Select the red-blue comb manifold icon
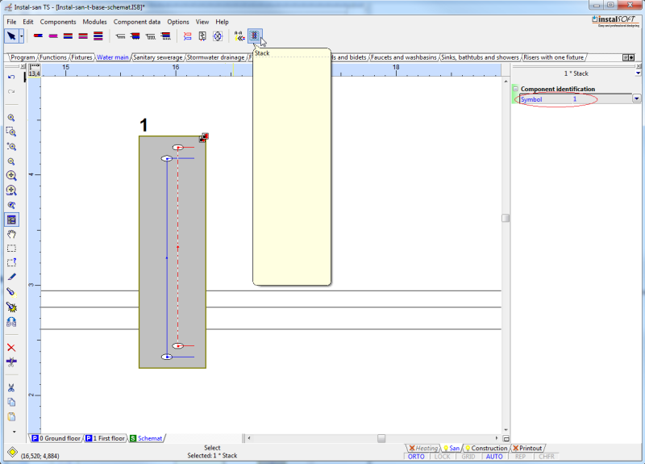Screen dimensions: 645x464 pos(166,36)
